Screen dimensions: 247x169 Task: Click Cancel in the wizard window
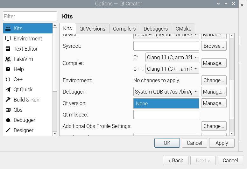click(230, 160)
